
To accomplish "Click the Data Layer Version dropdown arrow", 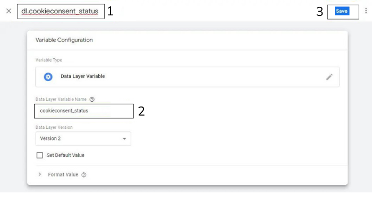I will (124, 139).
